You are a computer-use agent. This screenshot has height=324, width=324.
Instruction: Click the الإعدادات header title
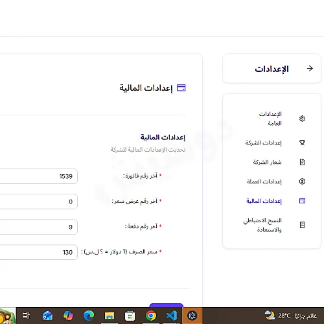272,69
